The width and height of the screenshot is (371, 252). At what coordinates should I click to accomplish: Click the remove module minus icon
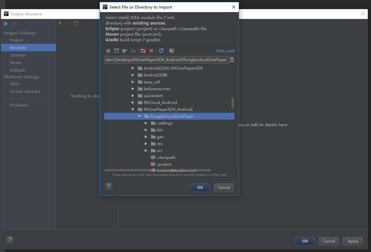pyautogui.click(x=68, y=23)
